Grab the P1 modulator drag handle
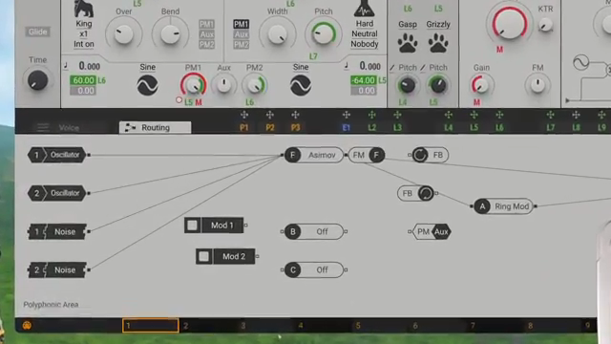611x344 pixels. pos(244,115)
